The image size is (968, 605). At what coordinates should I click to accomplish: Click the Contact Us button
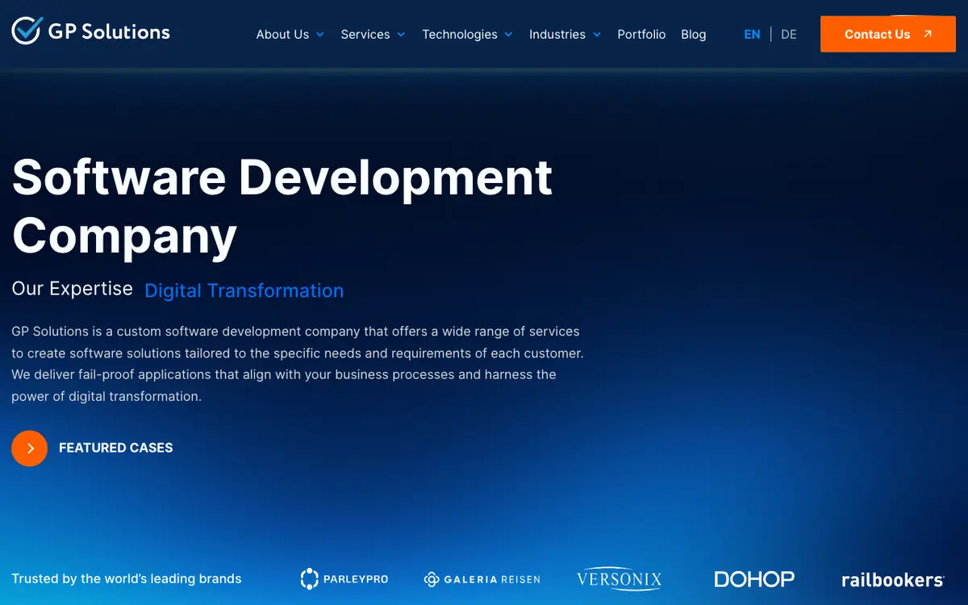888,34
